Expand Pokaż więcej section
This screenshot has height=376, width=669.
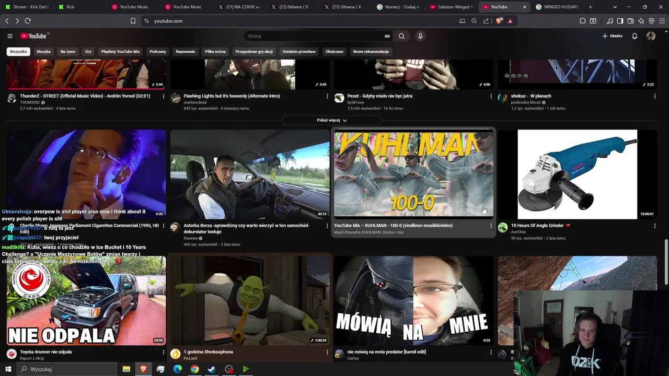(x=332, y=120)
